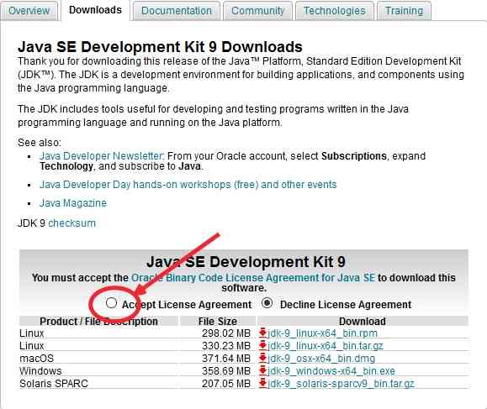Click the 358.69 MB file size cell

pos(226,371)
